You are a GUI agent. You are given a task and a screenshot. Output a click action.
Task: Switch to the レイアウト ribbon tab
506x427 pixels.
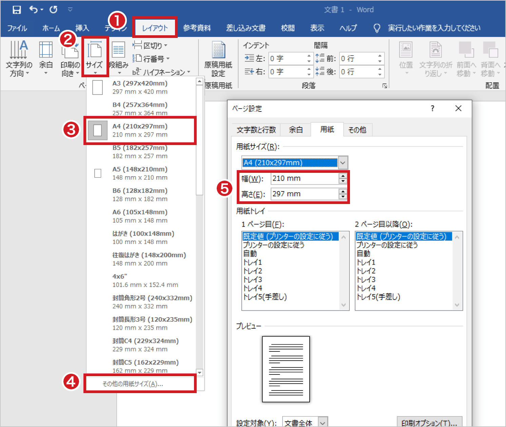[155, 28]
